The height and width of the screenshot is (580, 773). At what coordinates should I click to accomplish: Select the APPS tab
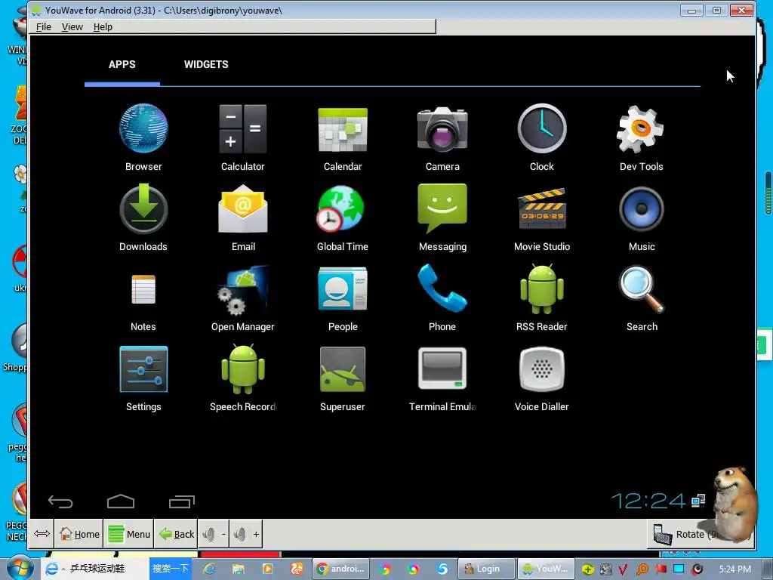[x=122, y=64]
